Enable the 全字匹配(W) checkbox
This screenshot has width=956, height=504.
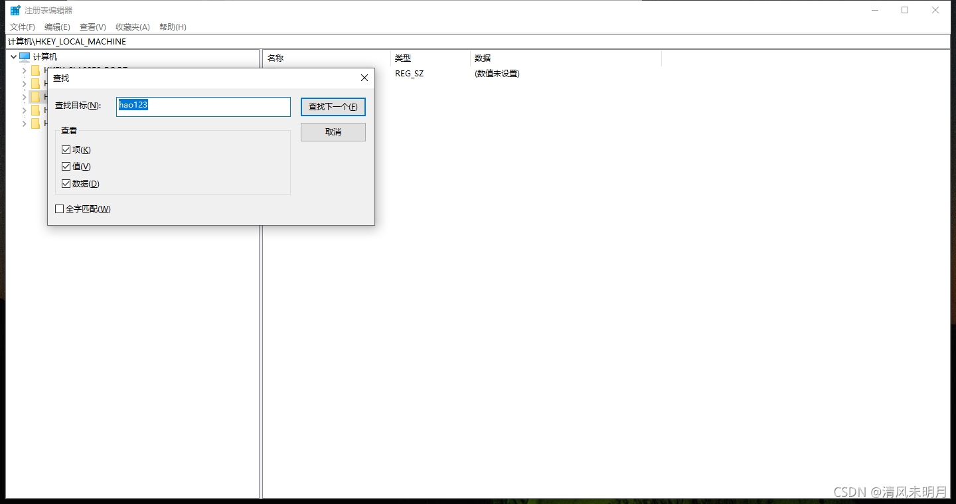[60, 209]
